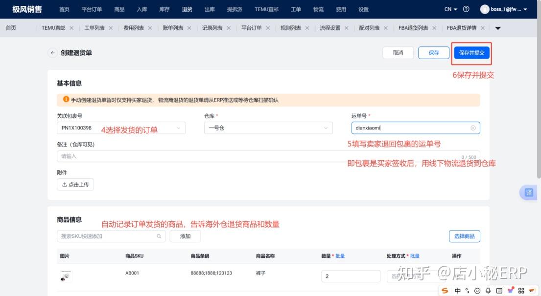This screenshot has height=296, width=541.
Task: Open the 物流 top menu
Action: [x=318, y=9]
